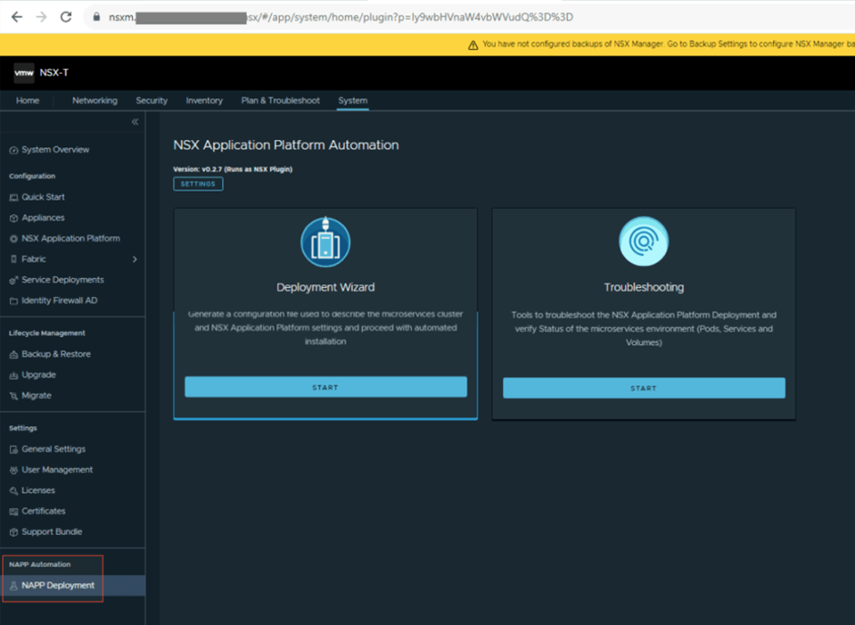Switch to the Security tab
855x625 pixels.
[x=151, y=101]
